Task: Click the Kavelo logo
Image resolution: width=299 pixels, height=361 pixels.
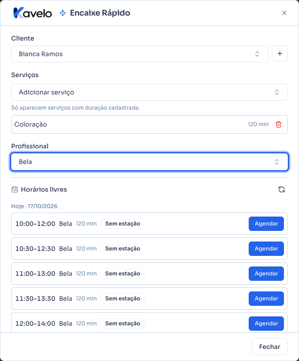Action: [x=32, y=13]
